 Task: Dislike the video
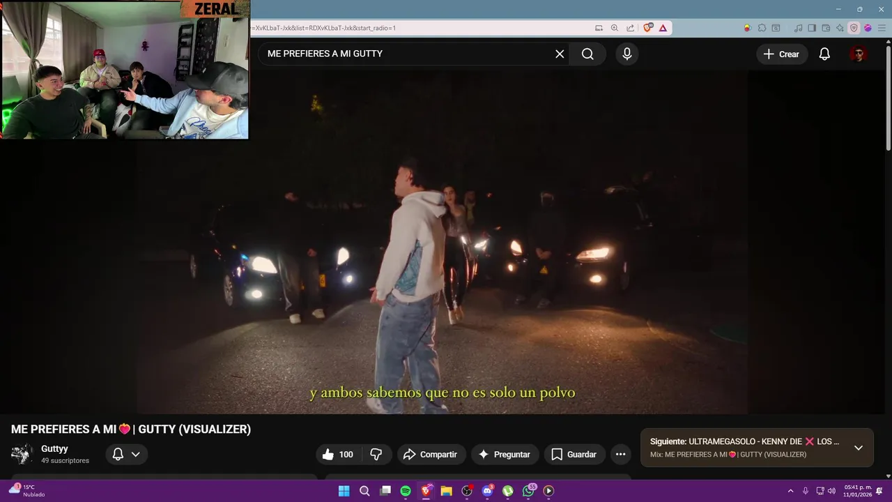coord(376,455)
